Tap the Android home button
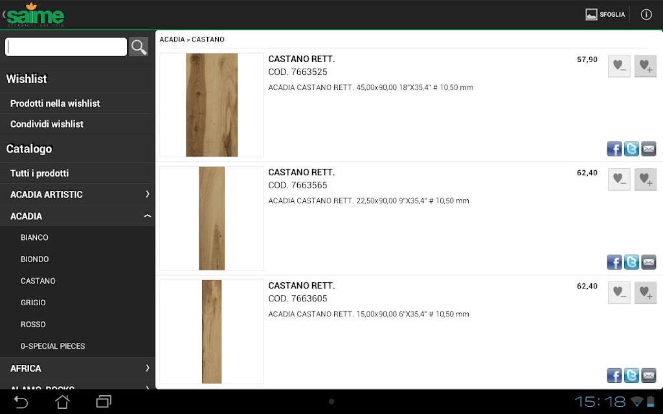This screenshot has width=663, height=414. click(x=62, y=402)
